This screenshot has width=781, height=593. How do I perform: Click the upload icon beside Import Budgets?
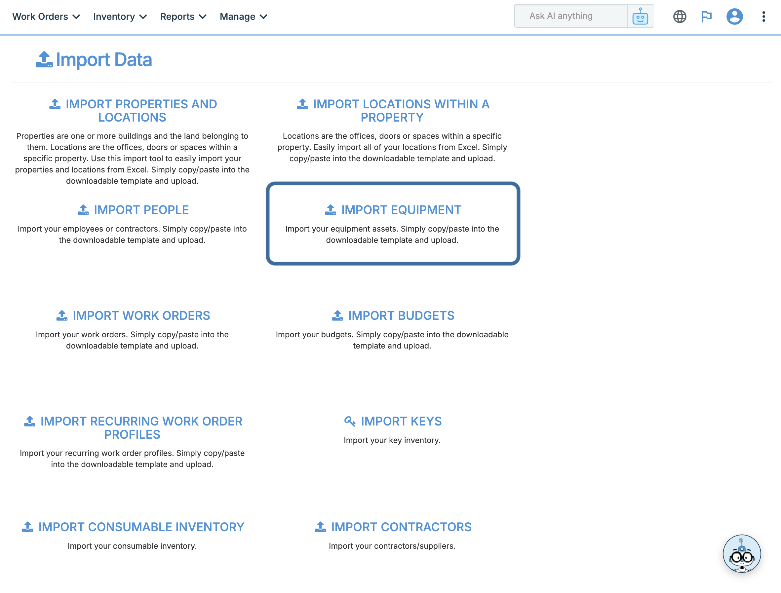click(x=337, y=315)
